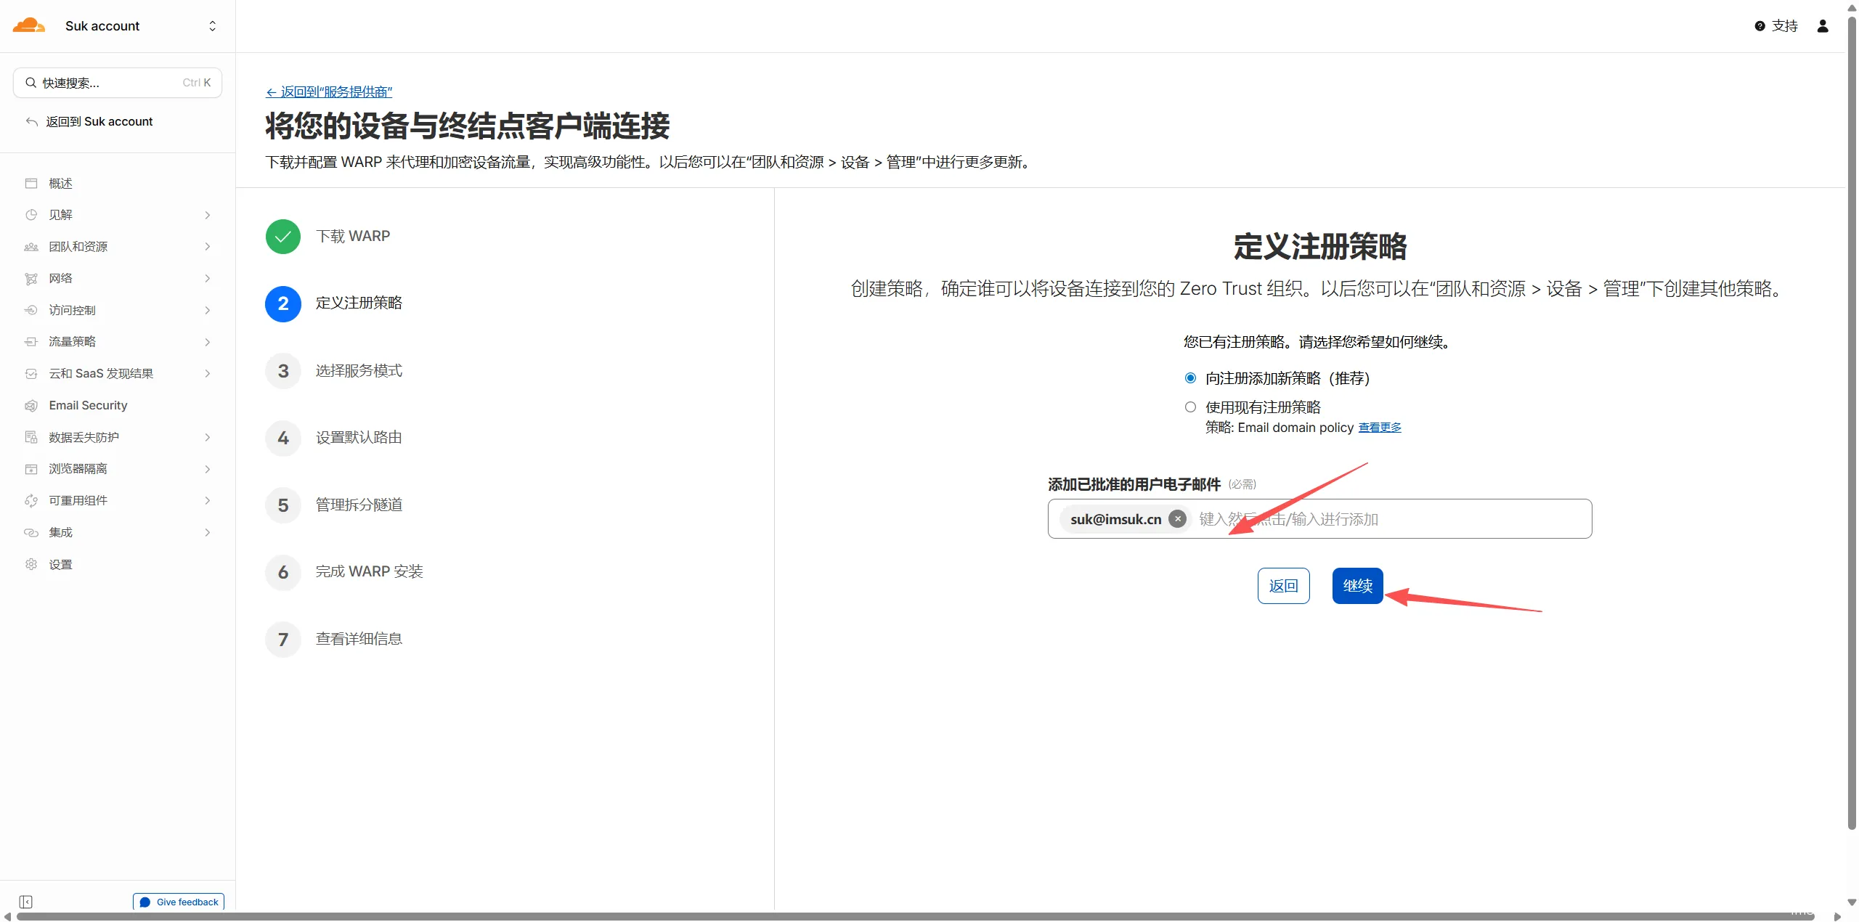The width and height of the screenshot is (1859, 922).
Task: Click the 可重用组件 icon
Action: [x=31, y=501]
